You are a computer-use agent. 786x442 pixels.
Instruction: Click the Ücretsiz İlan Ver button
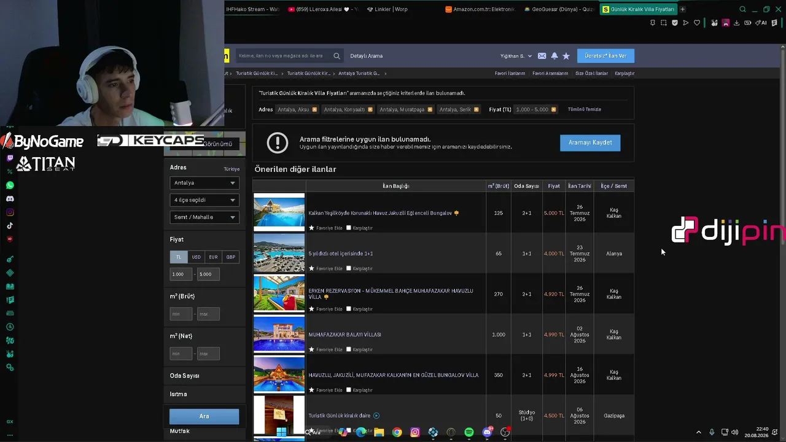tap(605, 56)
